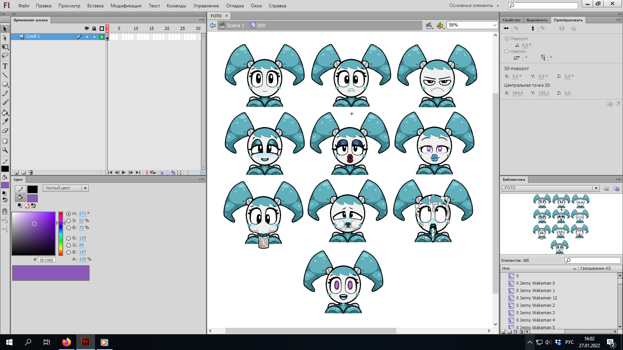
Task: Select the white arrow Subselection tool
Action: (5, 38)
